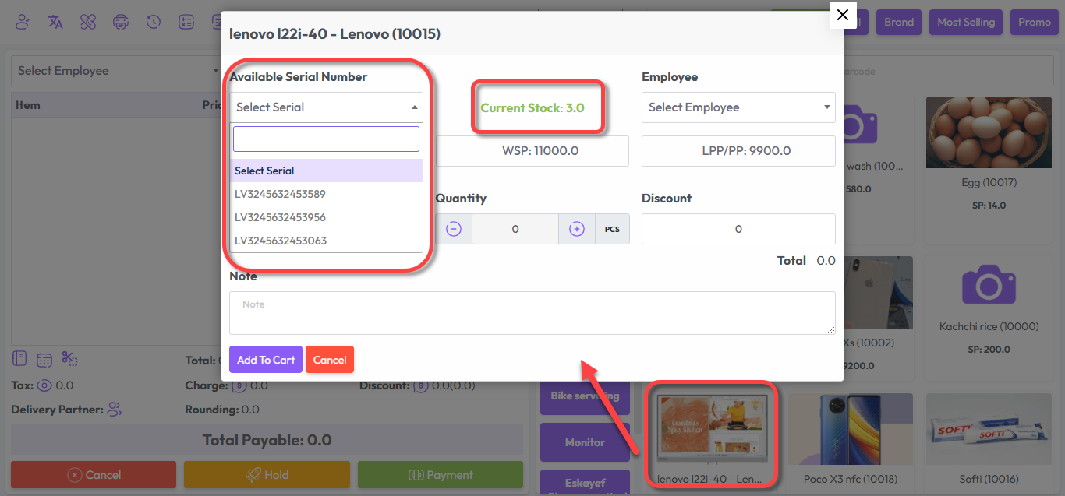Decrease quantity with the minus button

coord(454,229)
